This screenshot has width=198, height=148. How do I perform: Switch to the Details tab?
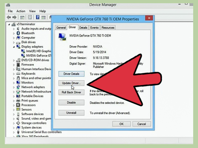pos(83,28)
